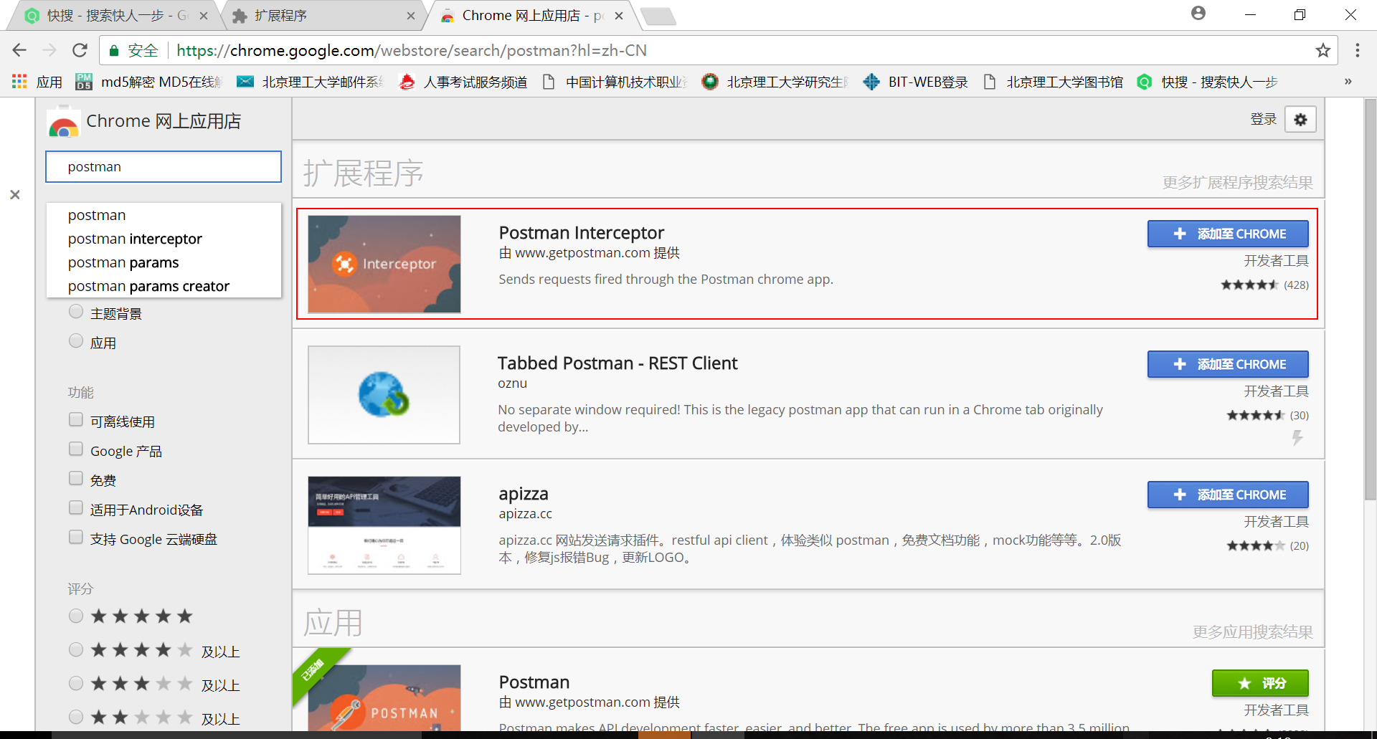Open the apizza extension title
The height and width of the screenshot is (739, 1377).
pos(524,494)
